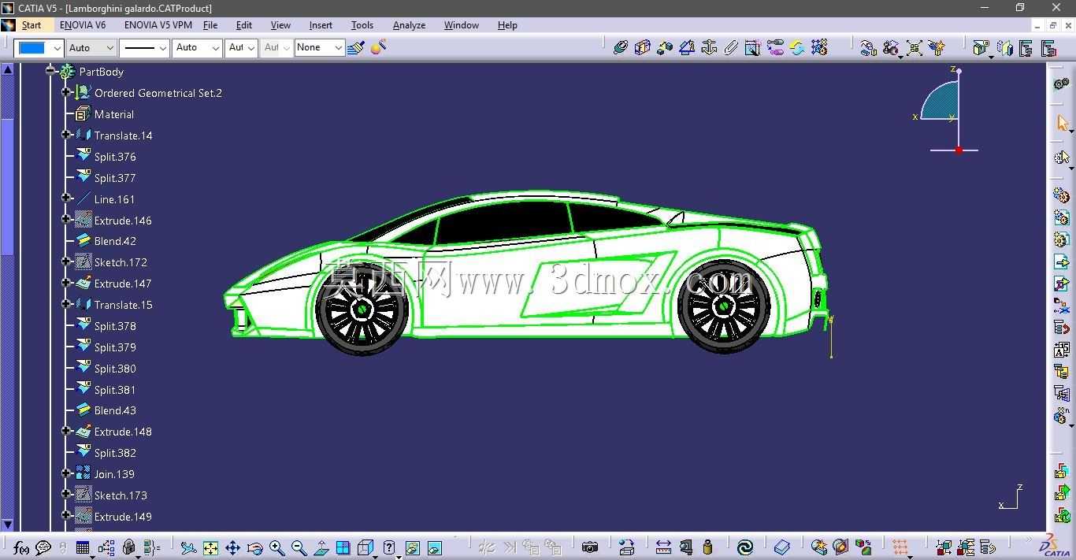Click tree scrollbar up arrow

pyautogui.click(x=7, y=69)
